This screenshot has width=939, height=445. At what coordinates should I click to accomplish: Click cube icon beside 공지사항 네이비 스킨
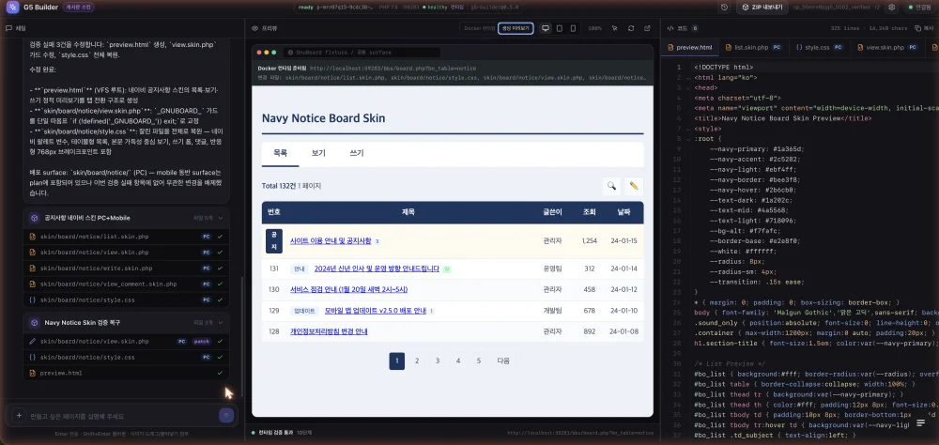(x=35, y=218)
